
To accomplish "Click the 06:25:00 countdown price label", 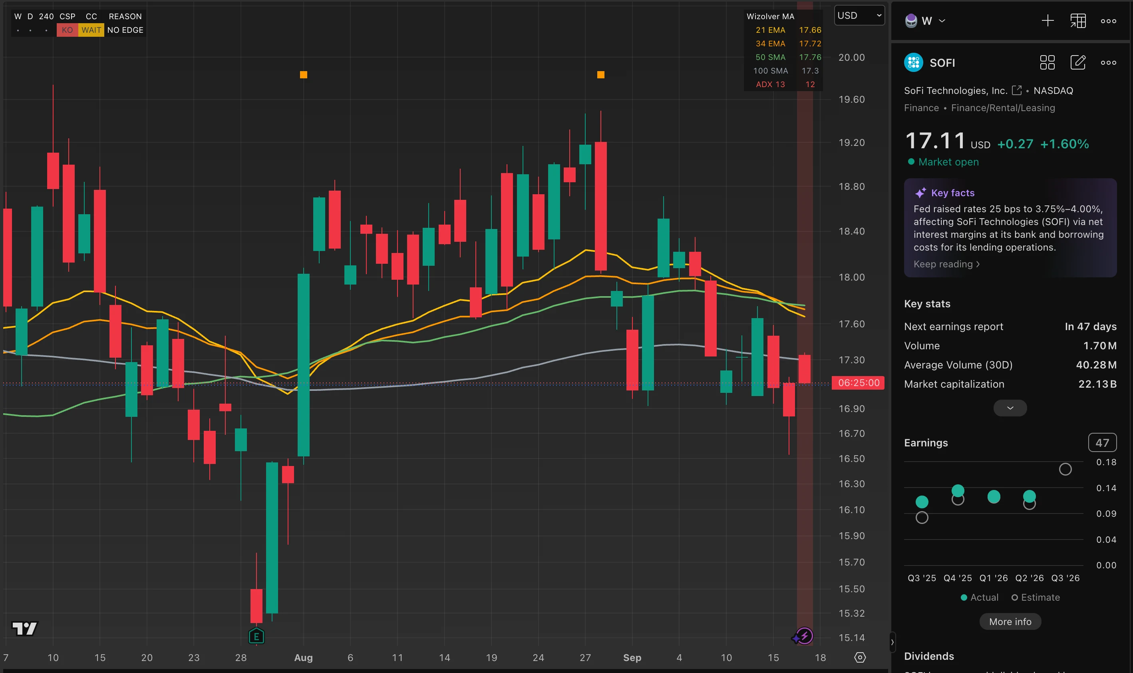I will pyautogui.click(x=859, y=383).
